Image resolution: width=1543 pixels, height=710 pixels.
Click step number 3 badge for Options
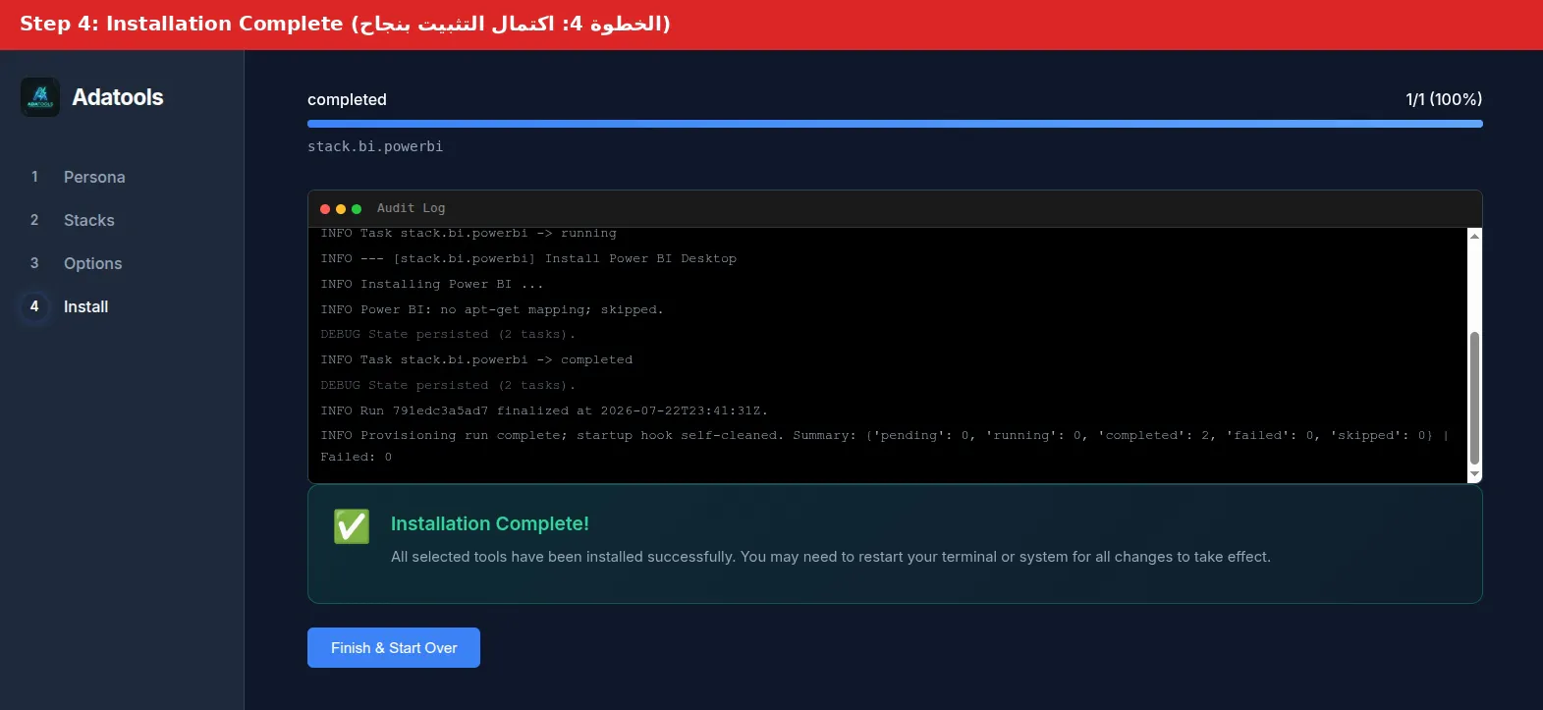[34, 263]
